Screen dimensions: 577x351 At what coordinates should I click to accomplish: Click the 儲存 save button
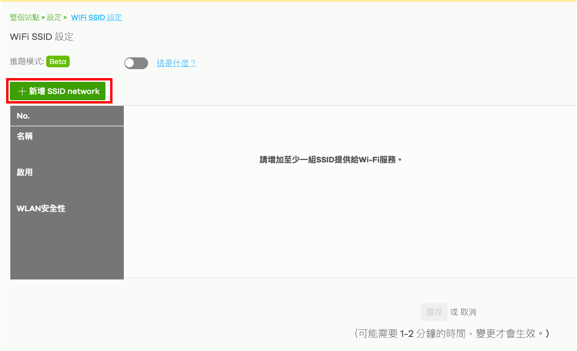click(434, 312)
